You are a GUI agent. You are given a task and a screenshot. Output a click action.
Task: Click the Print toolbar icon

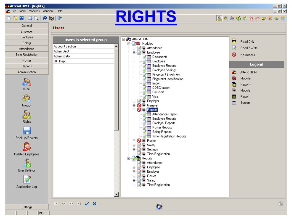click(30, 18)
